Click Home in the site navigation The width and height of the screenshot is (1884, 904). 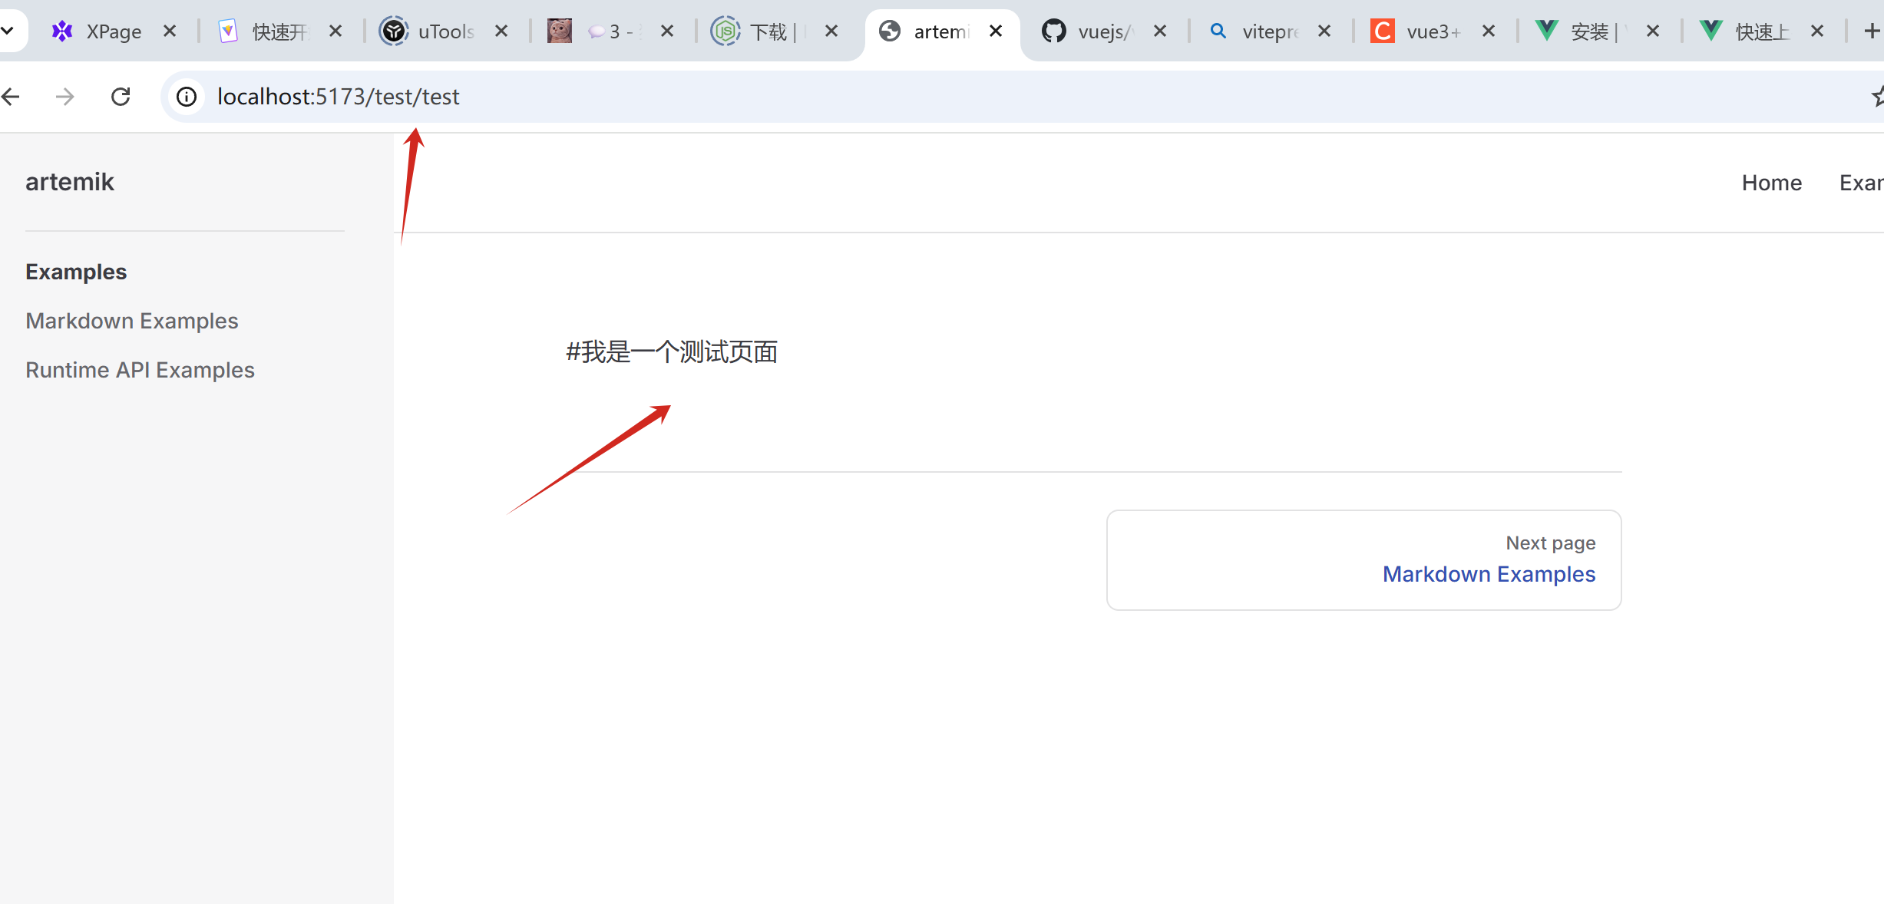click(x=1771, y=183)
